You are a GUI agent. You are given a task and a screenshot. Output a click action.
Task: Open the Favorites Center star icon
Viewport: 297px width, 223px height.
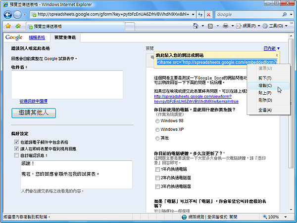pos(8,26)
